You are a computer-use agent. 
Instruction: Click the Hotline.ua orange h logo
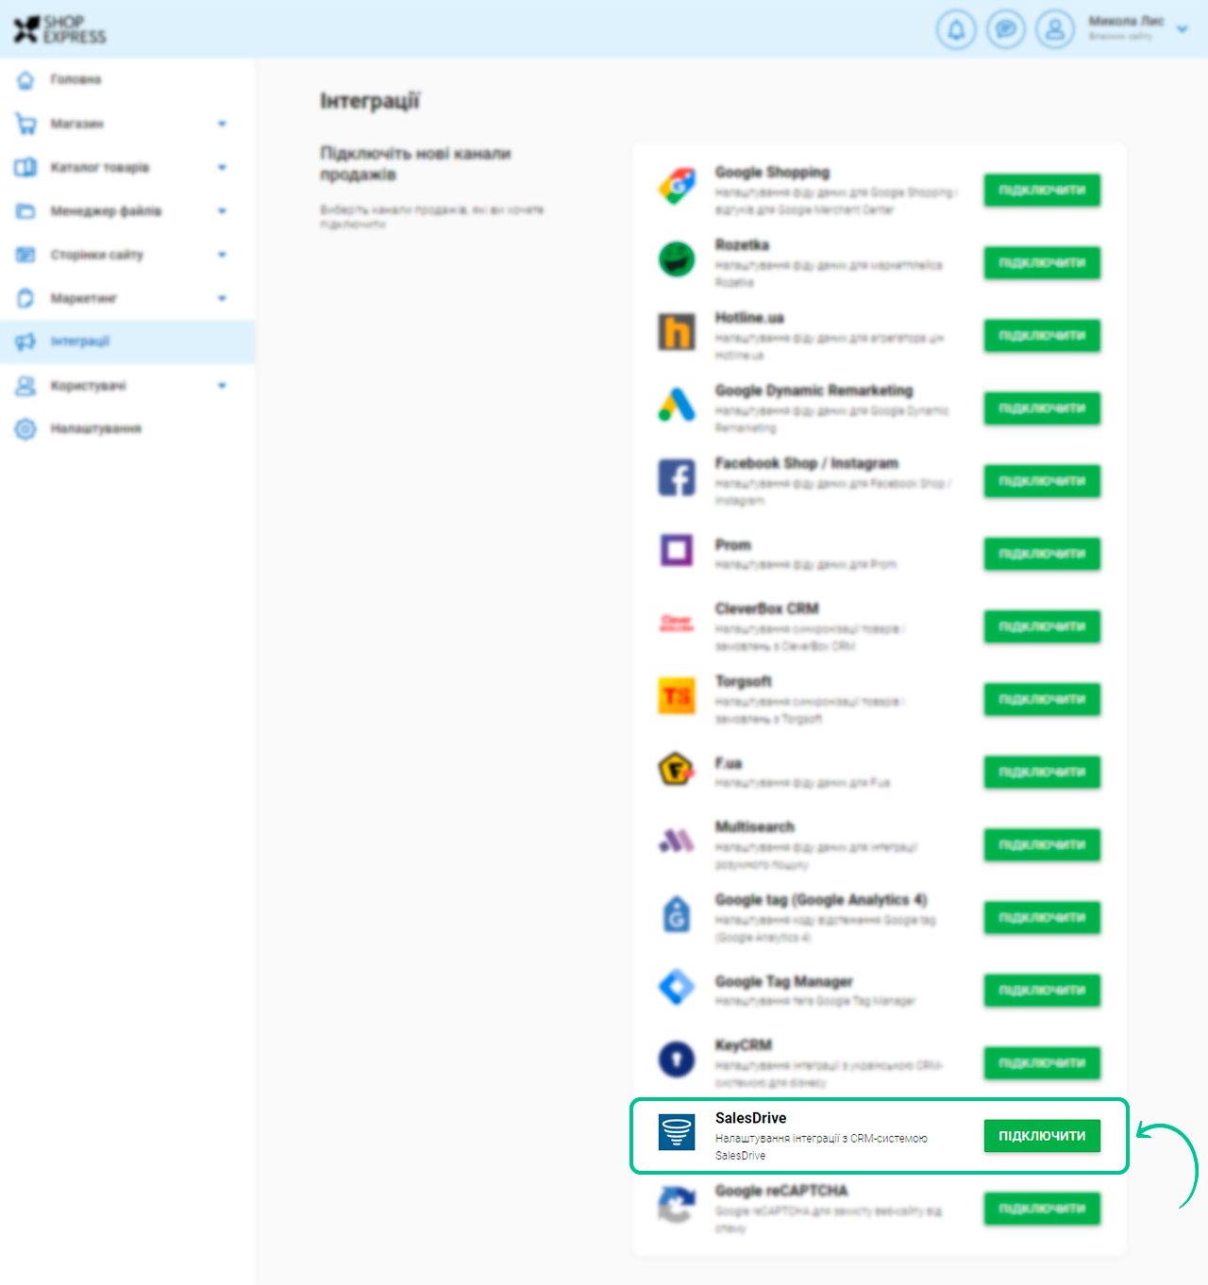[x=677, y=331]
